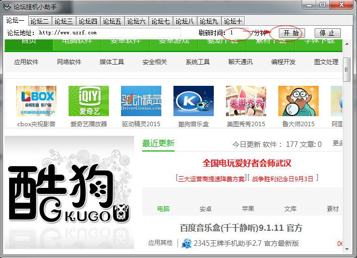Viewport: 357px width, 258px height.
Task: Select the 安卓 platform tab
Action: tap(206, 209)
